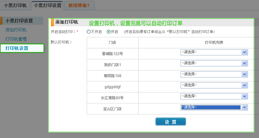Click the 设置 submit button
The image size is (259, 138).
(x=170, y=122)
